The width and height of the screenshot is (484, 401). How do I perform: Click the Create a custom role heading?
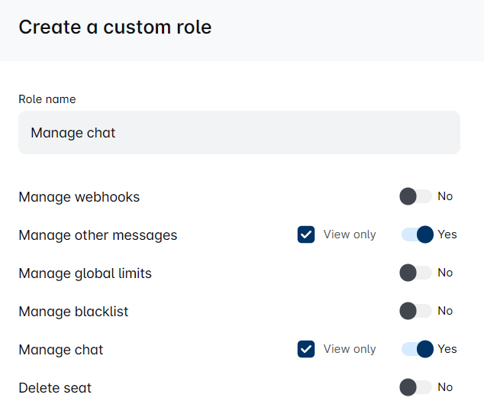115,27
